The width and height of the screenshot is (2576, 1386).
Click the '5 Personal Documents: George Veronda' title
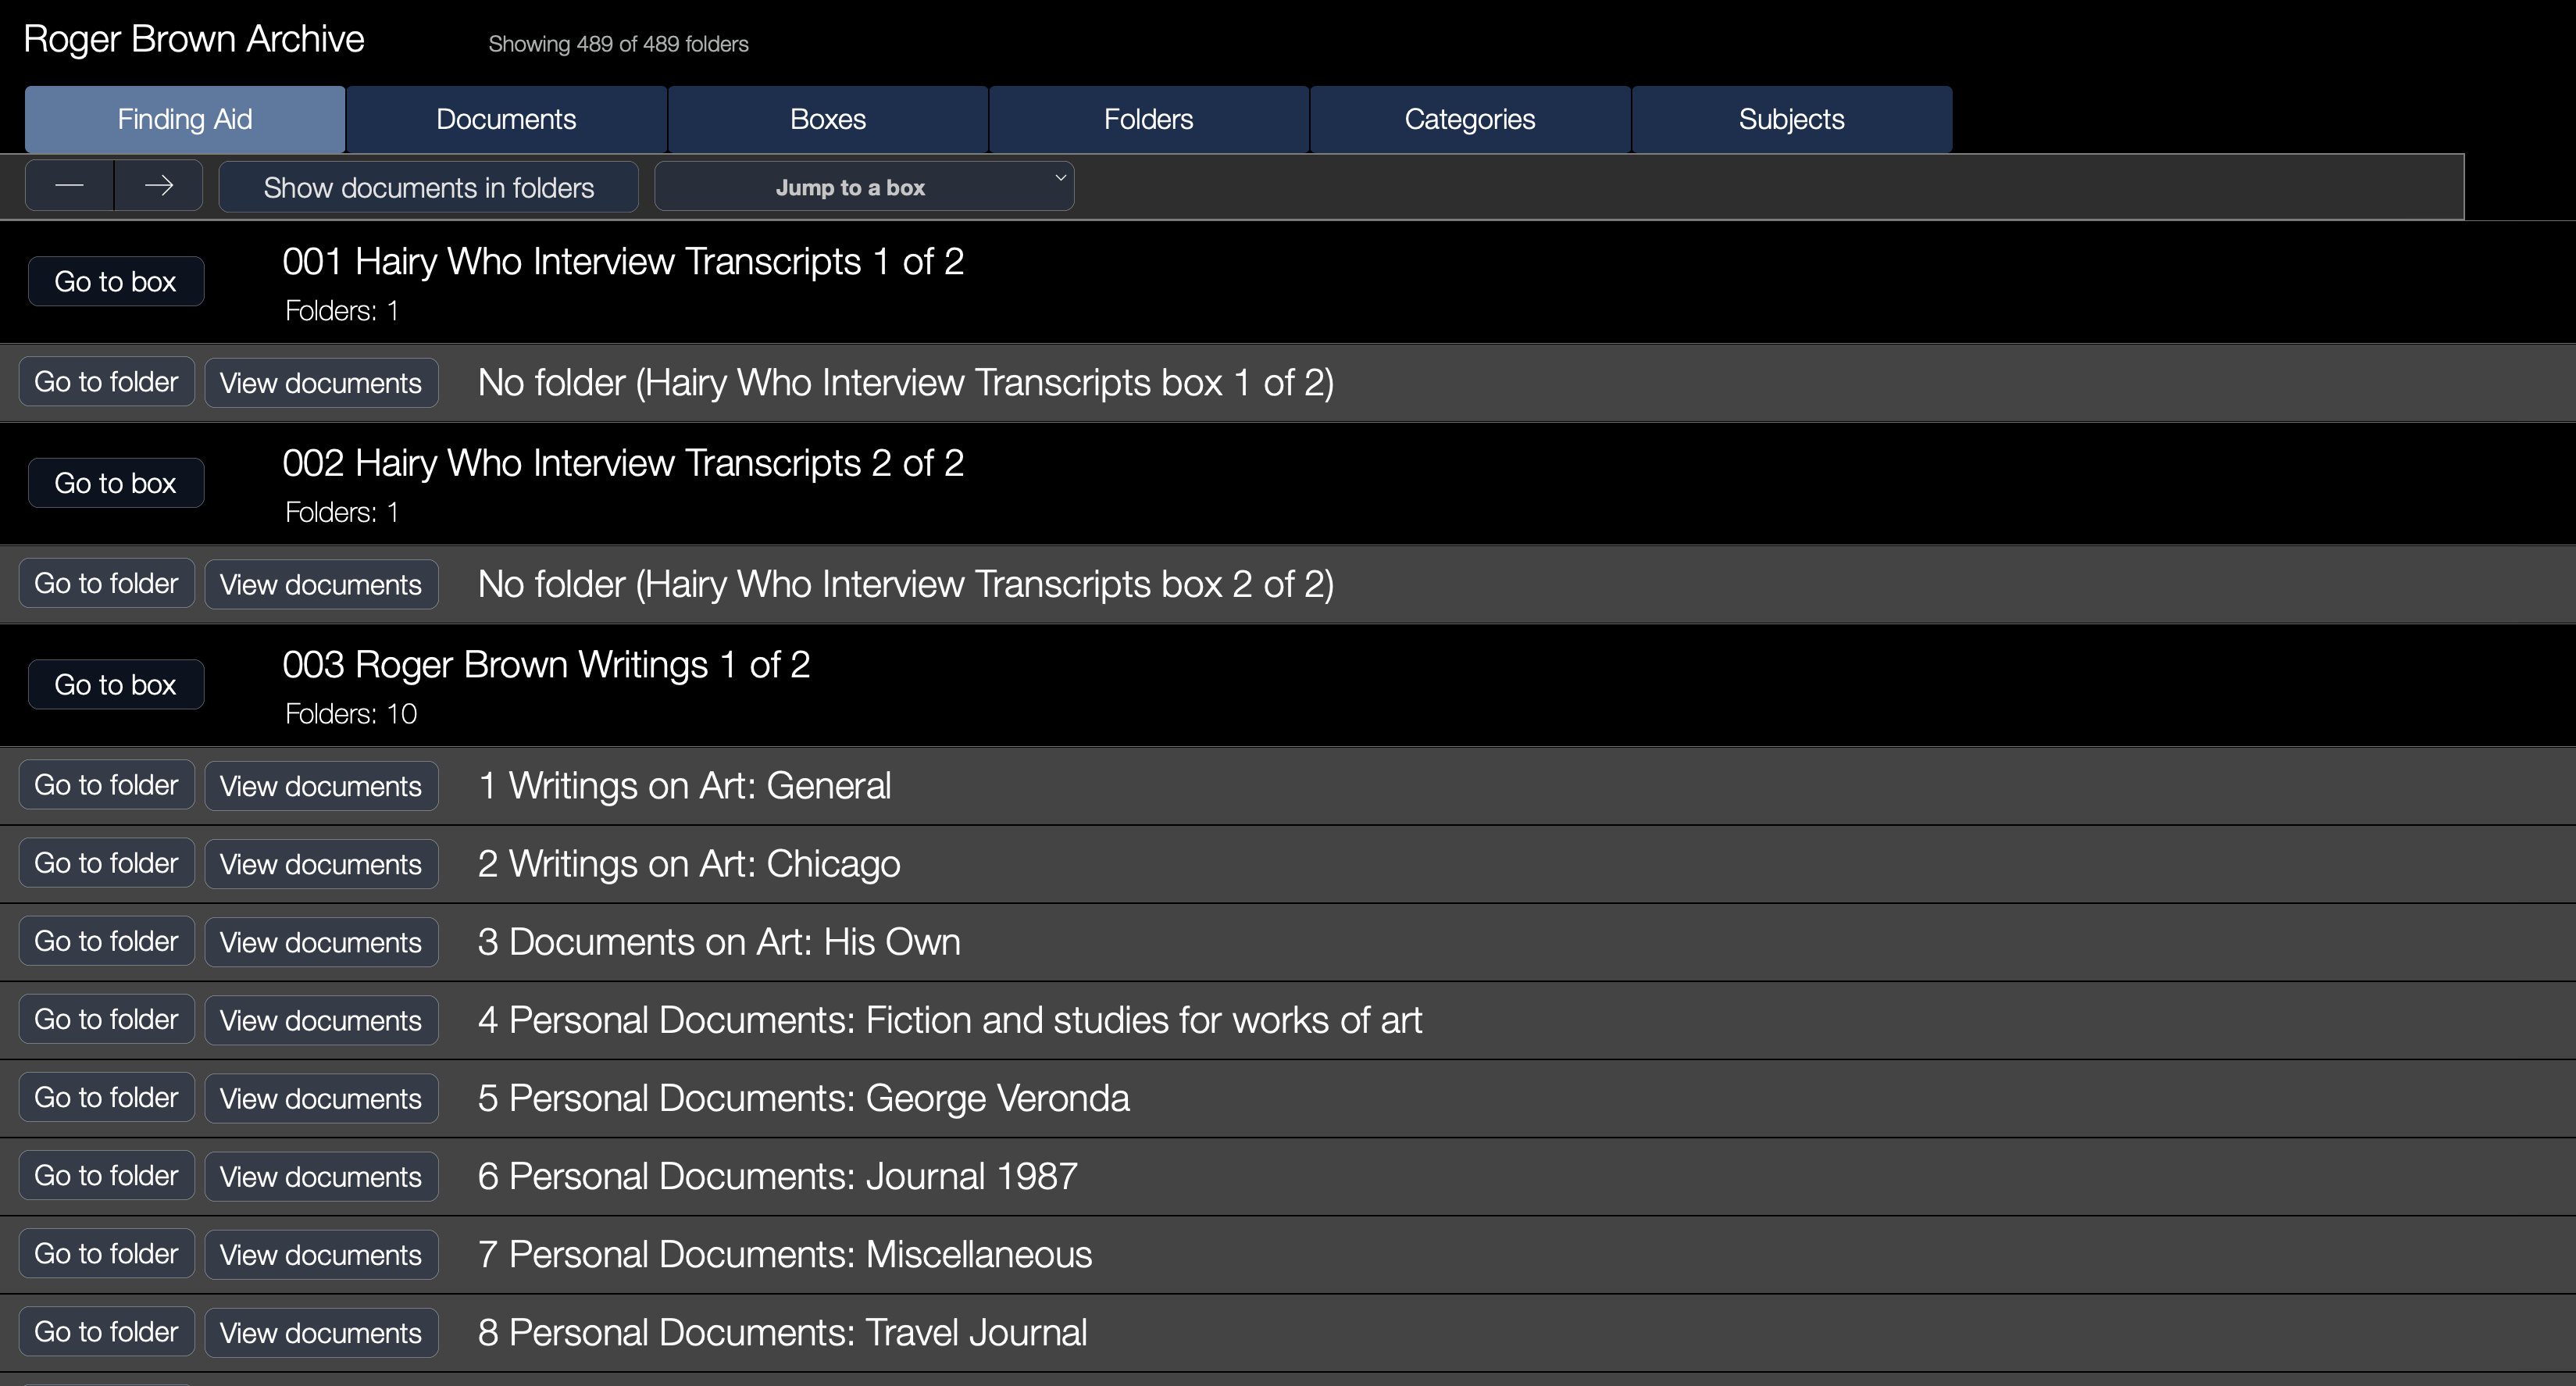click(x=804, y=1099)
